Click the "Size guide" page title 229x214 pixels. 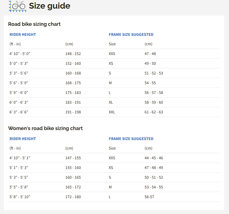(49, 6)
